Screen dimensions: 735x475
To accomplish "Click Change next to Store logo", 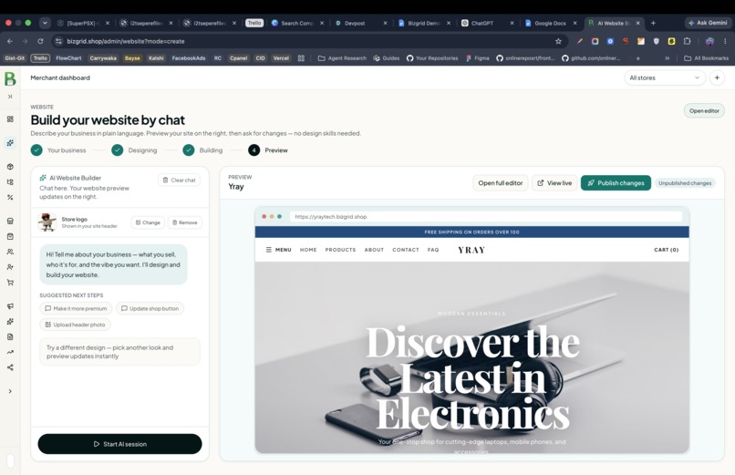I will click(x=148, y=222).
